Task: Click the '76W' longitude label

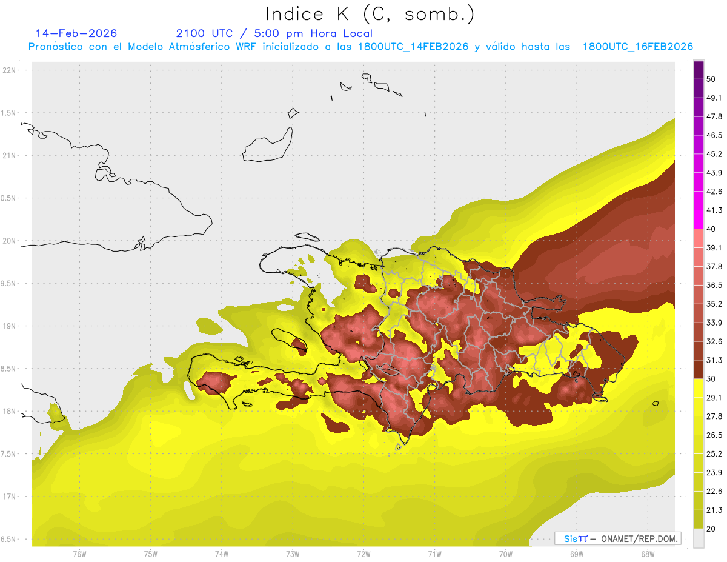Action: coord(80,554)
